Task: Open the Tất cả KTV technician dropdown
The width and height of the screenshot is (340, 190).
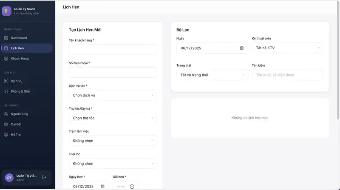Action: pos(287,48)
